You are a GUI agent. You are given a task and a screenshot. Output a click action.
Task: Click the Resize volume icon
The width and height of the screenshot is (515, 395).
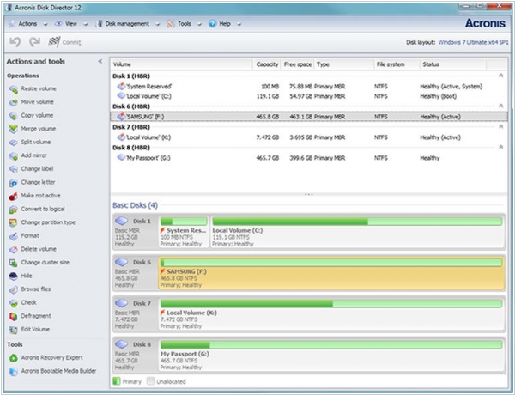(x=14, y=89)
